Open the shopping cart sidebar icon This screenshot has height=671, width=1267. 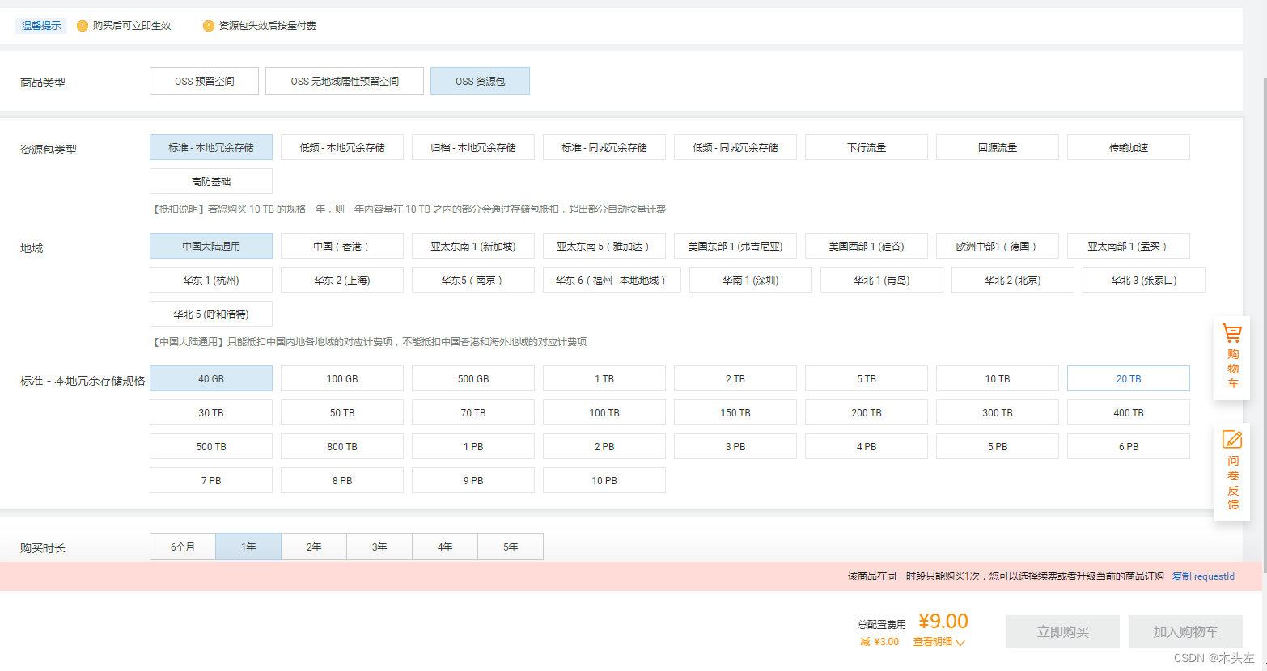point(1232,333)
